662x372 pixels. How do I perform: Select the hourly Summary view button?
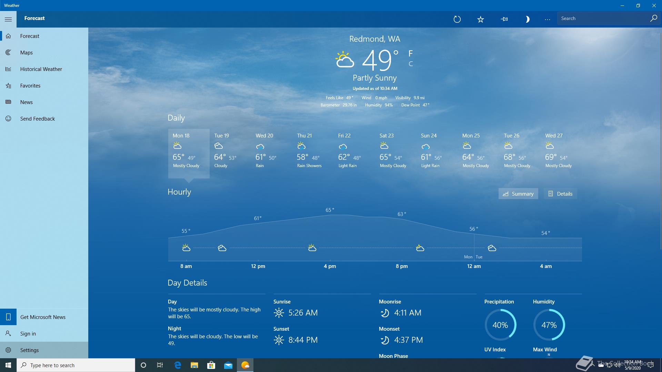coord(518,194)
